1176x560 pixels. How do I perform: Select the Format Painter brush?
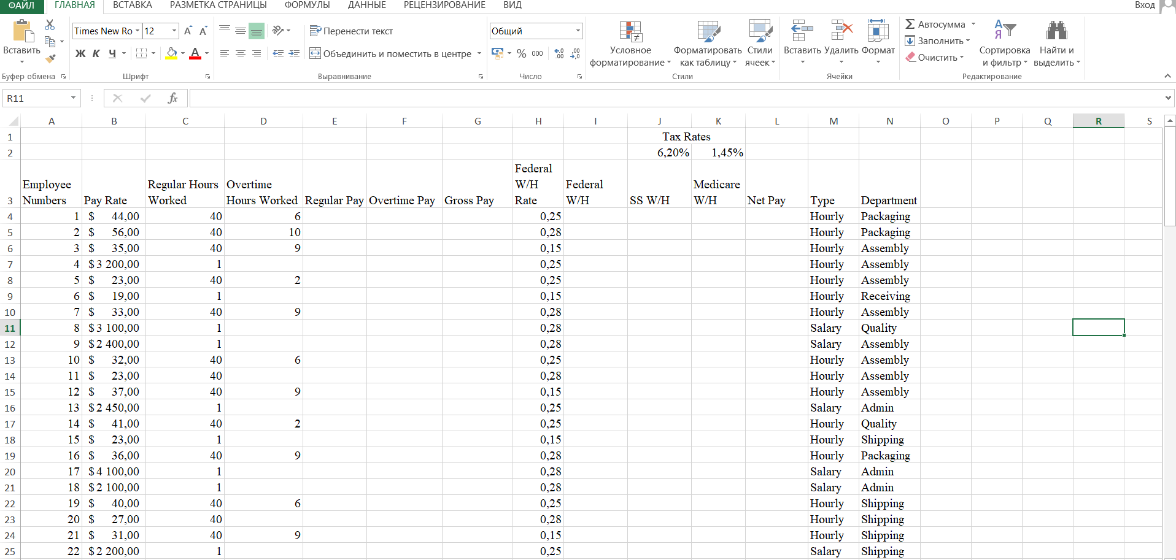tap(50, 58)
